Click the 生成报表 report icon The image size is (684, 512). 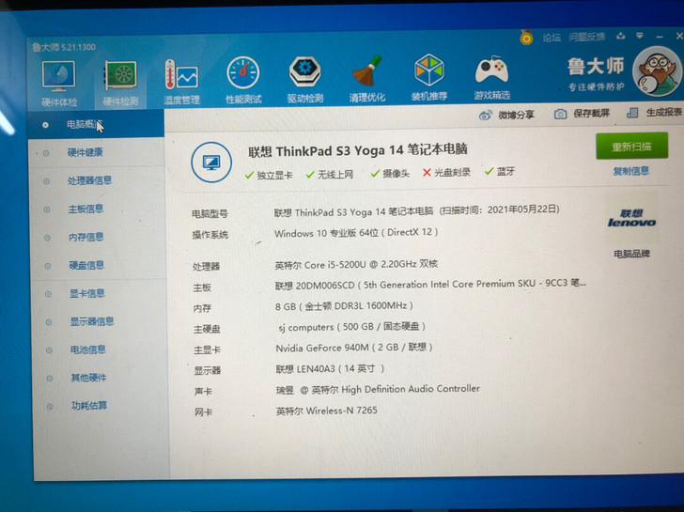[x=632, y=113]
